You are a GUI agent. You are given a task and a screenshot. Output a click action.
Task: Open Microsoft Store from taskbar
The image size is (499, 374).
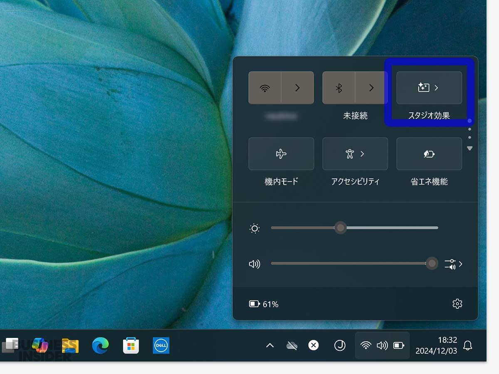[131, 345]
